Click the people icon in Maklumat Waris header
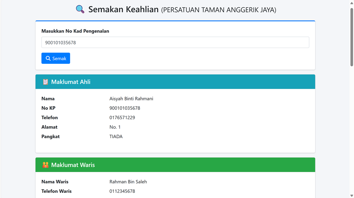Screen dimensions: 354x198 coord(45,165)
